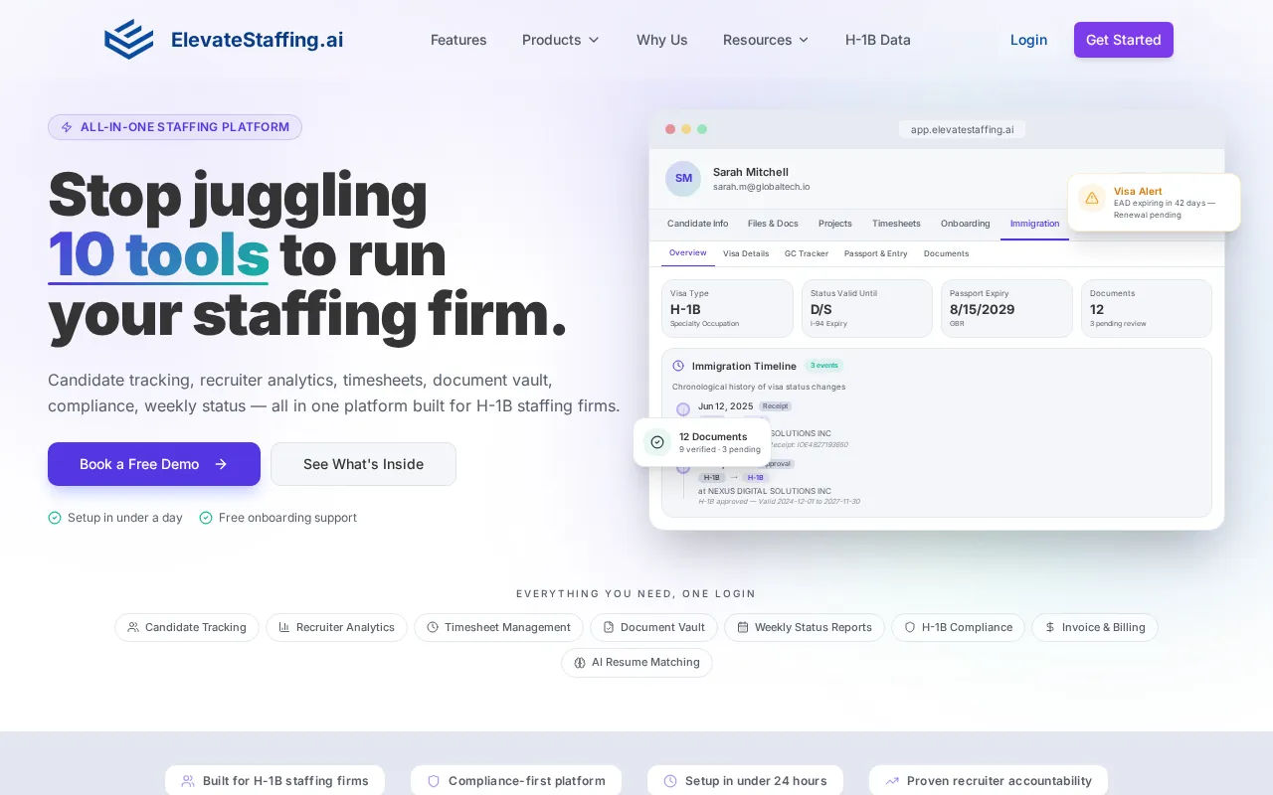
Task: Expand the Products dropdown menu
Action: click(561, 40)
